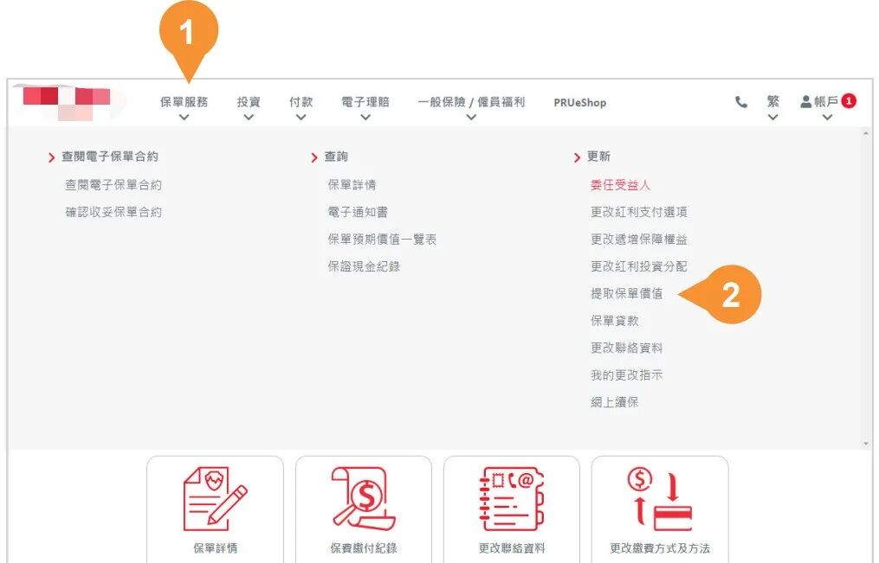Click the phone icon in header
Viewport: 879px width, 563px height.
tap(741, 102)
